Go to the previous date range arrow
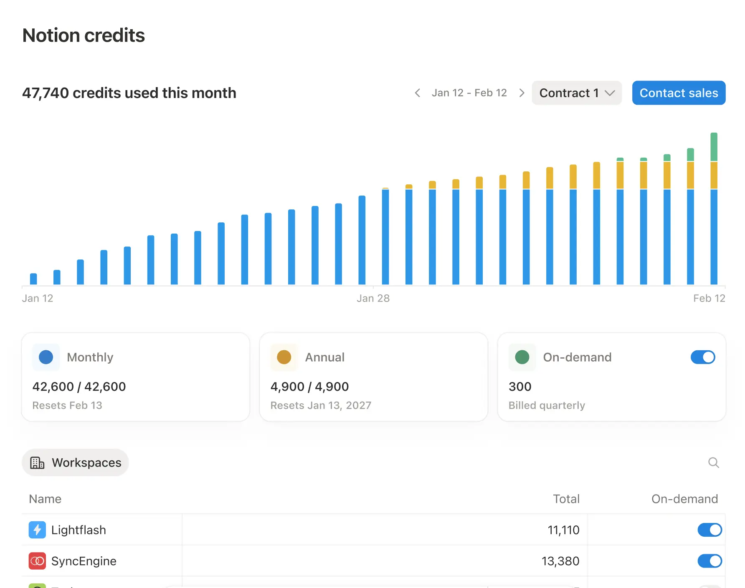 [x=417, y=93]
